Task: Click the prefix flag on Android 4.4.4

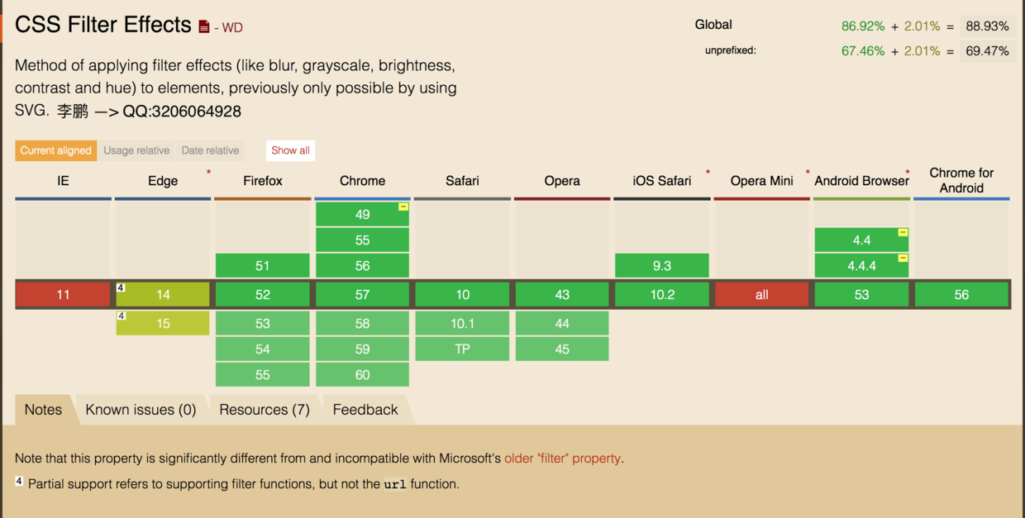Action: [x=903, y=259]
